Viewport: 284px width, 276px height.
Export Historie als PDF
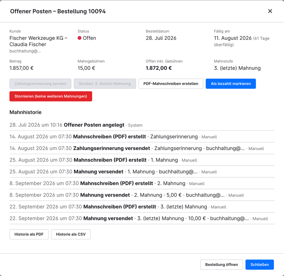pyautogui.click(x=29, y=234)
